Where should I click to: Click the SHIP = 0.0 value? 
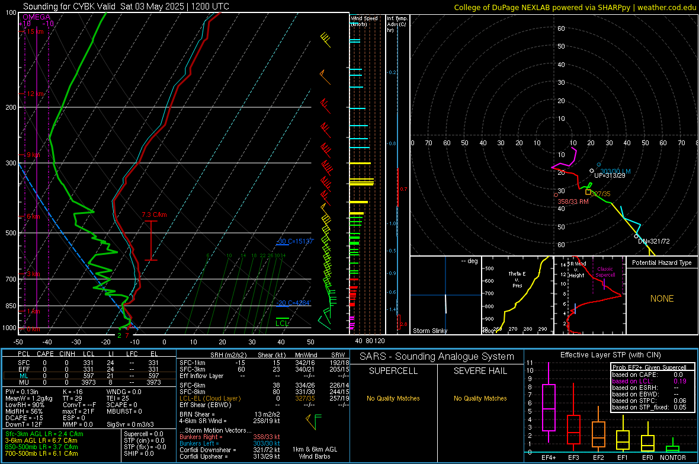tap(139, 453)
